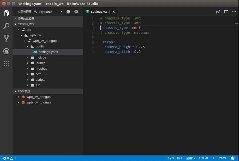
Task: Select the meshes folder row
Action: point(48,69)
